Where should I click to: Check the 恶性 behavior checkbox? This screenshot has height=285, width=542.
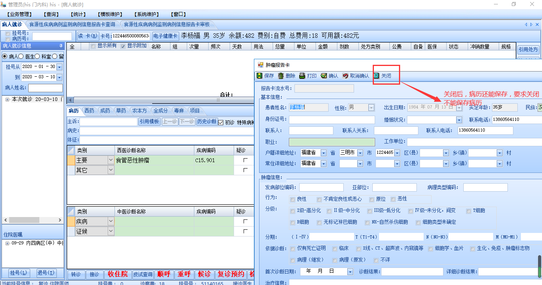(x=393, y=199)
